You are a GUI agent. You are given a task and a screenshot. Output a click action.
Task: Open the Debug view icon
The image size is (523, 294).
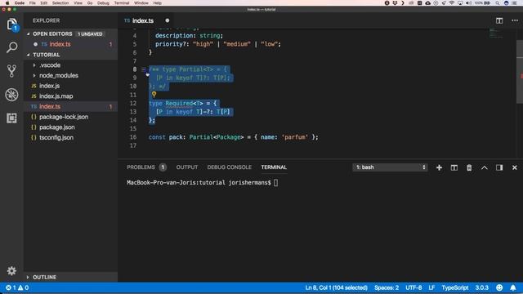point(11,95)
